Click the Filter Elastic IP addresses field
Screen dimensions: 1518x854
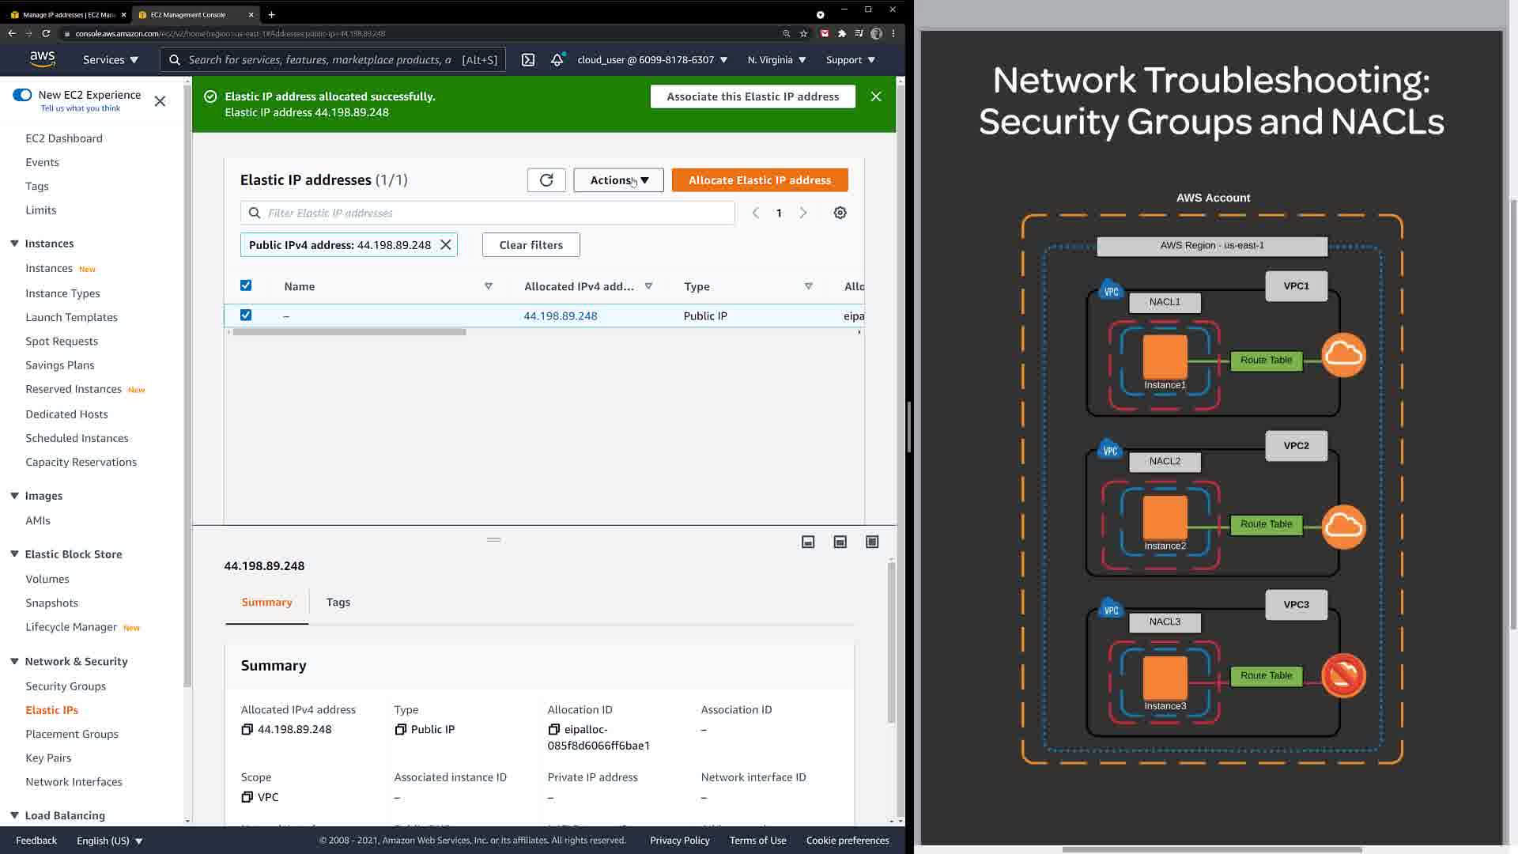498,213
